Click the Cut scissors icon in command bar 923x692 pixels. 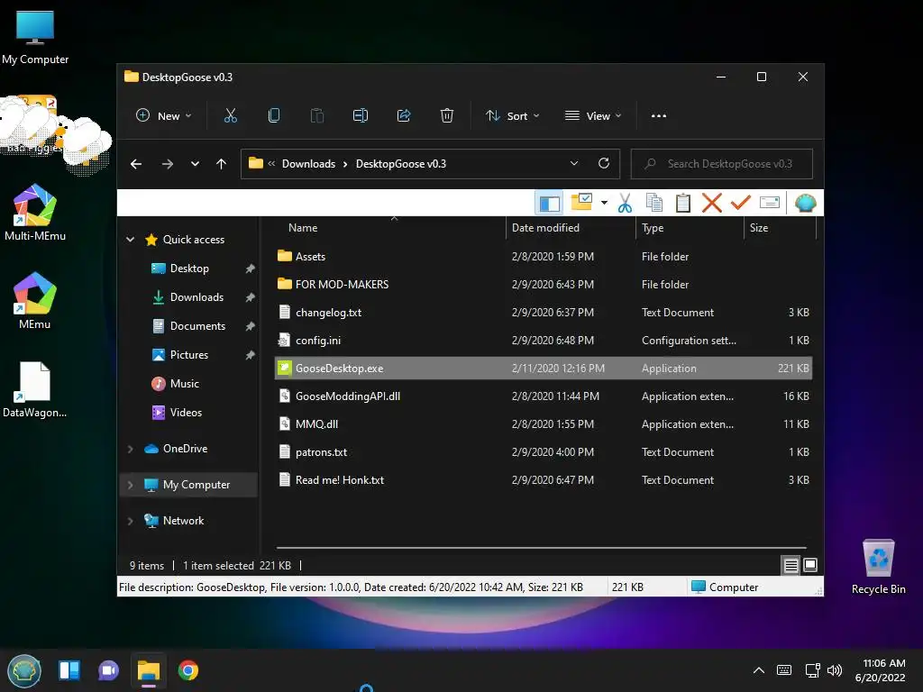[230, 116]
